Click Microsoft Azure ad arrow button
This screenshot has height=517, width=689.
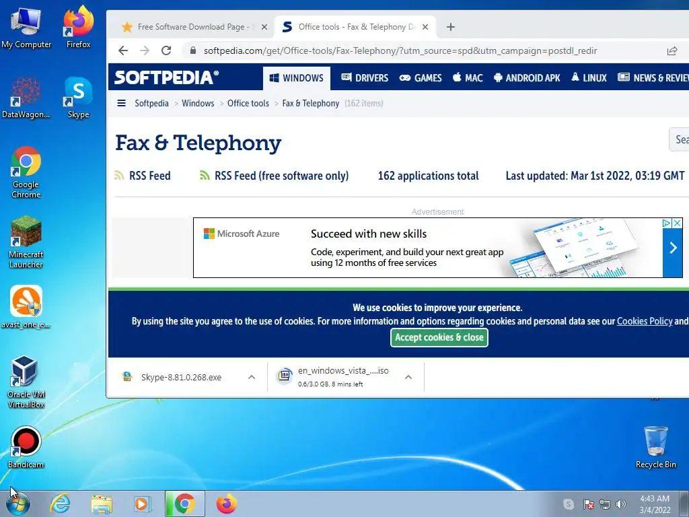coord(673,248)
